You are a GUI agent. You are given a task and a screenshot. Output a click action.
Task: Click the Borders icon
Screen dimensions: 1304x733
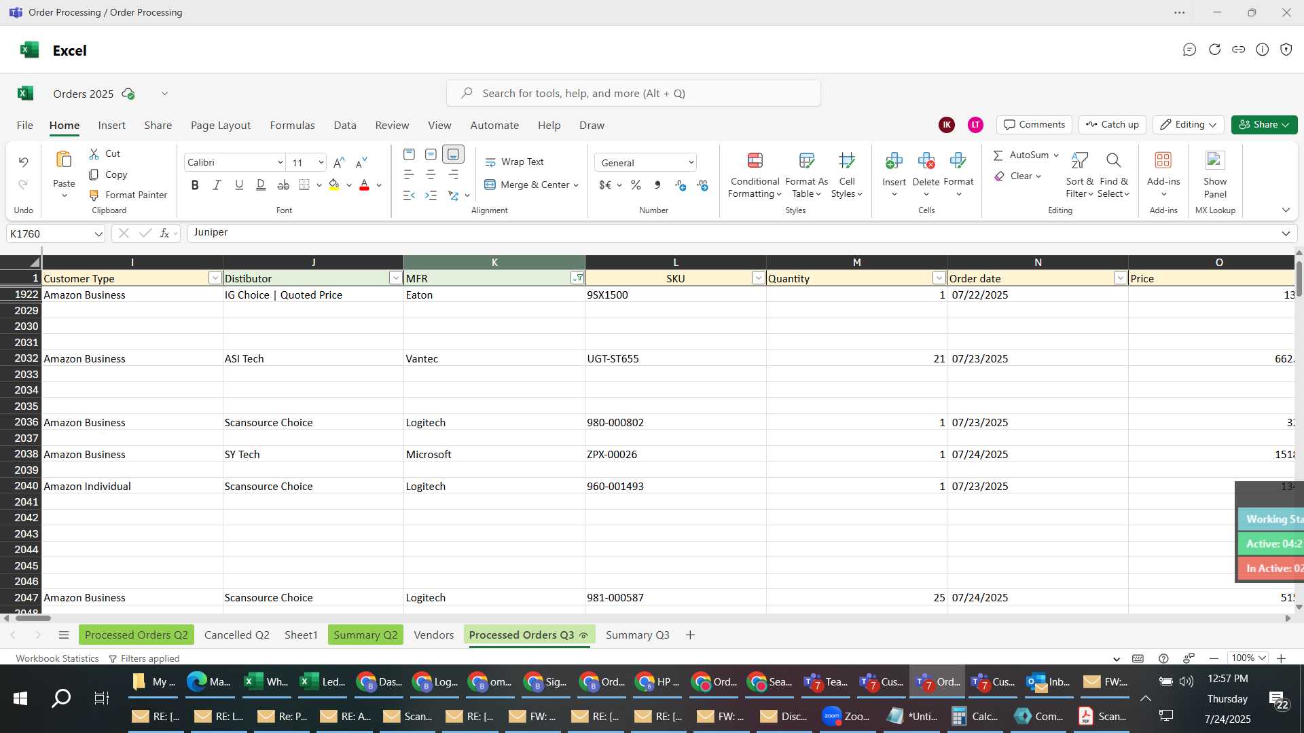pos(304,185)
